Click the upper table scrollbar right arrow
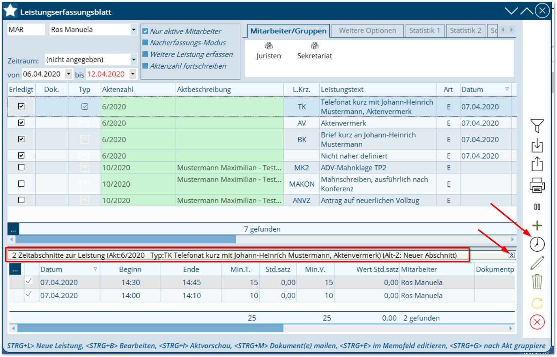This screenshot has height=357, width=557. pyautogui.click(x=512, y=239)
